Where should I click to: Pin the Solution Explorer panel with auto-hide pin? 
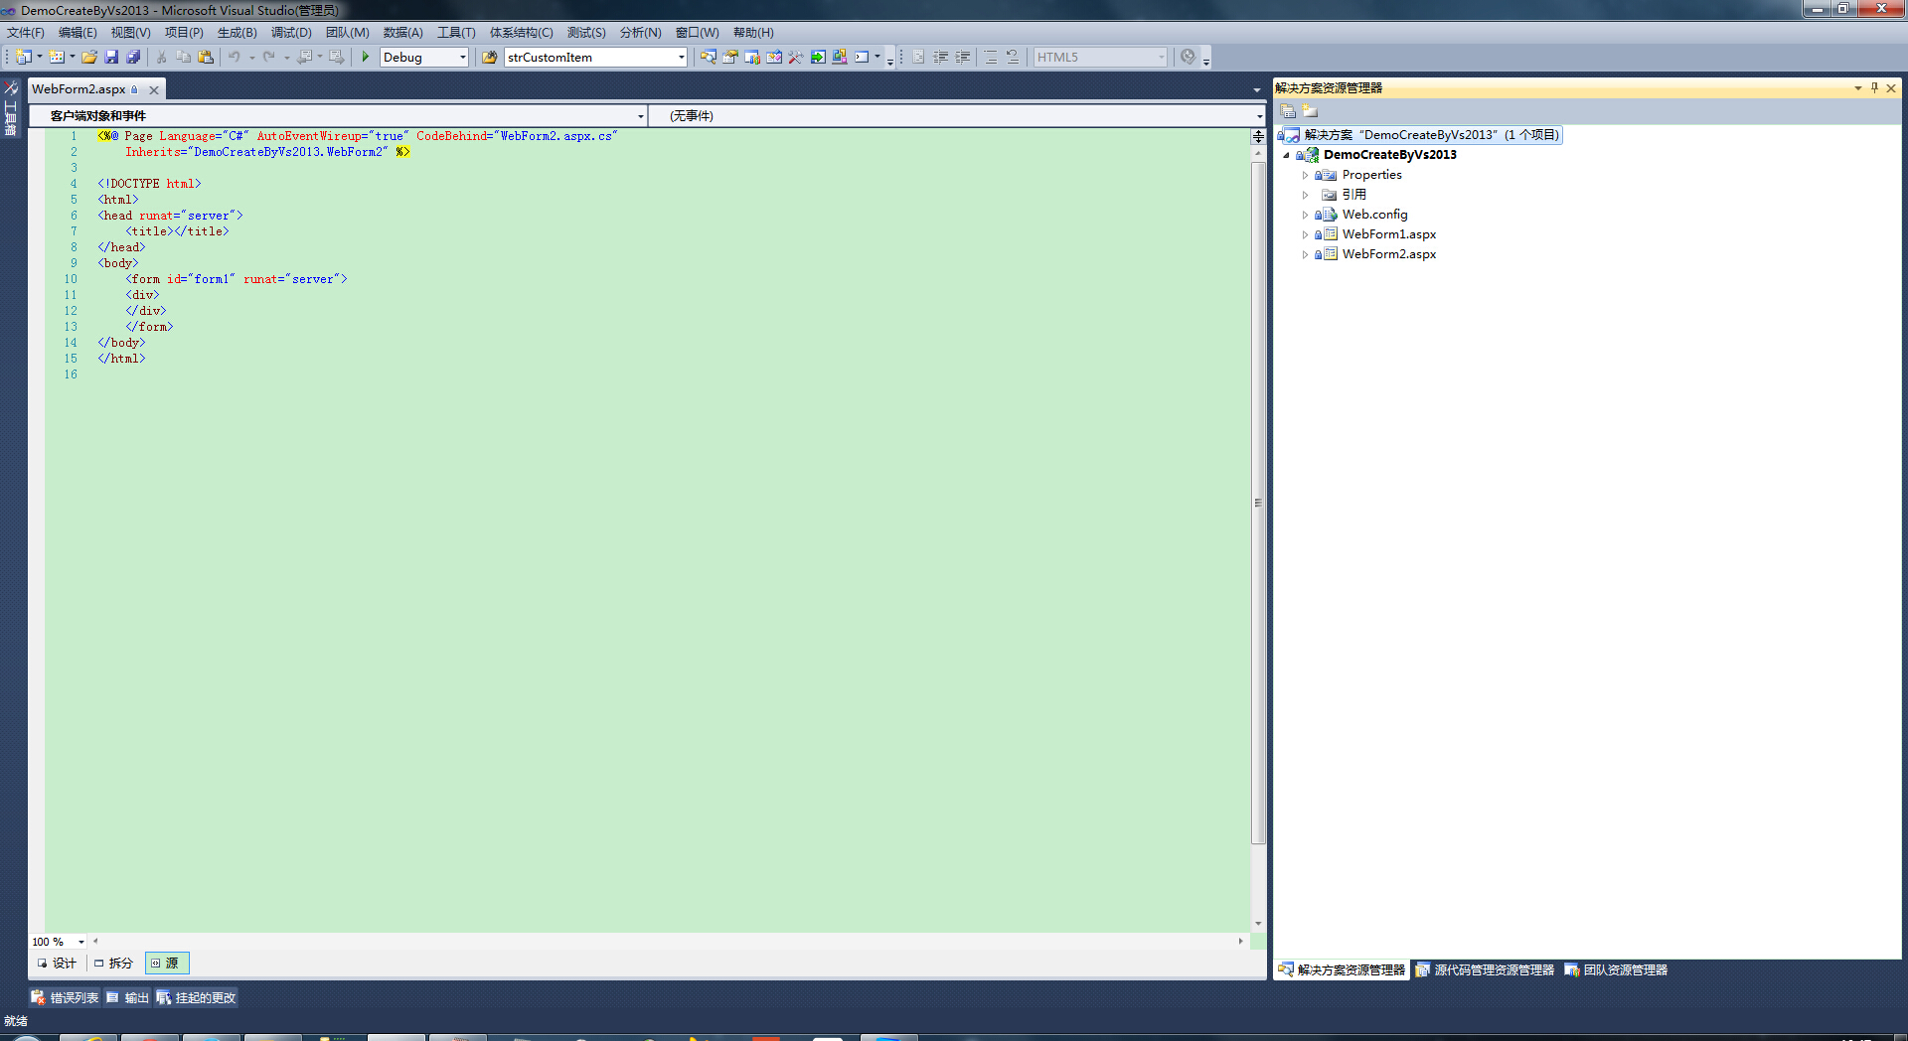tap(1874, 87)
